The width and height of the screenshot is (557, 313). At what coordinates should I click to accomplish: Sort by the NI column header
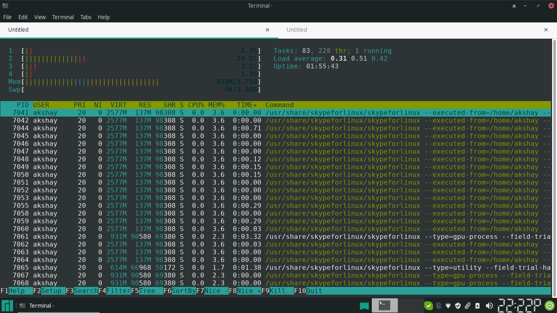[x=98, y=105]
